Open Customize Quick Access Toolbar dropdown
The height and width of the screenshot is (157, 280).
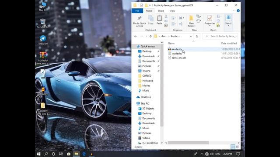[150, 5]
